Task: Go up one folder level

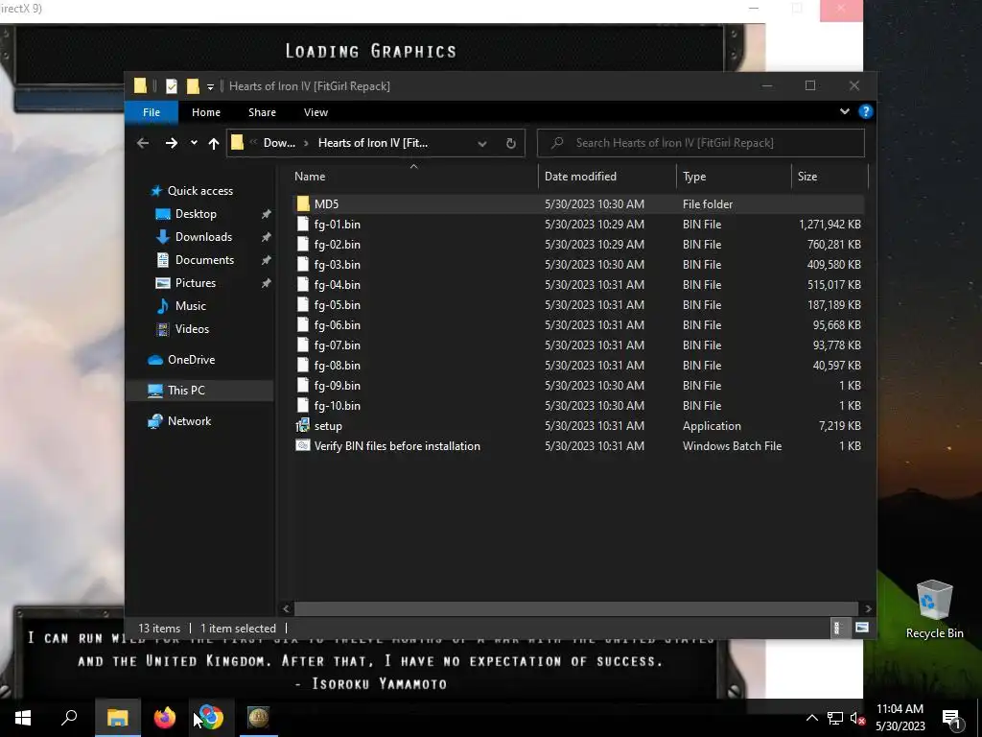Action: [214, 143]
